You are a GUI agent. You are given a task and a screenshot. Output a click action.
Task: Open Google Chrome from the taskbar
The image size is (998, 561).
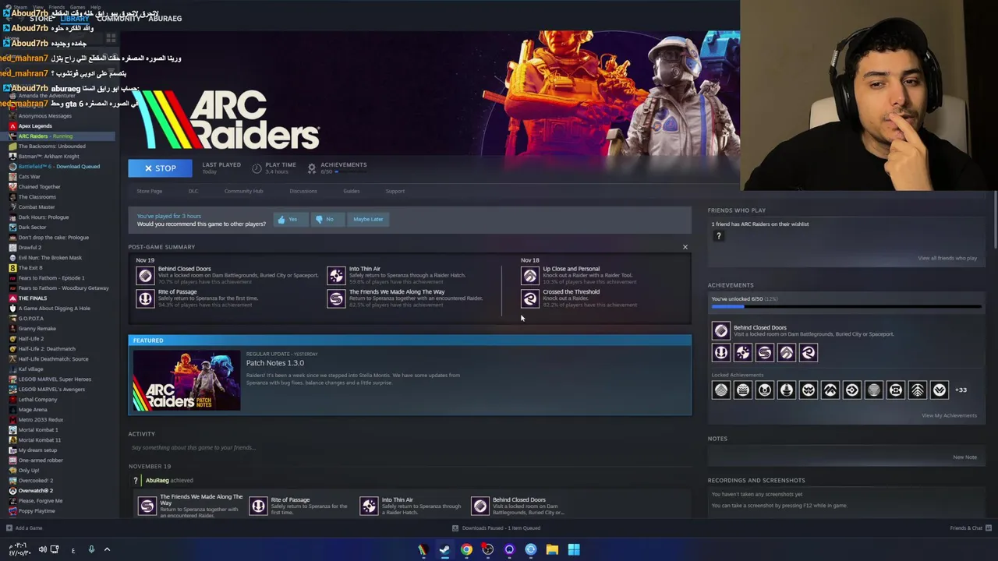click(x=466, y=550)
